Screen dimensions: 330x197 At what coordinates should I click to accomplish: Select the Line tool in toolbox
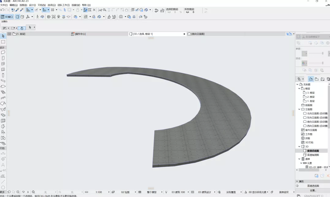click(x=3, y=181)
